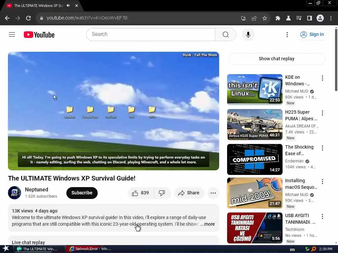
Task: Open the extensions puzzle icon
Action: click(x=278, y=18)
